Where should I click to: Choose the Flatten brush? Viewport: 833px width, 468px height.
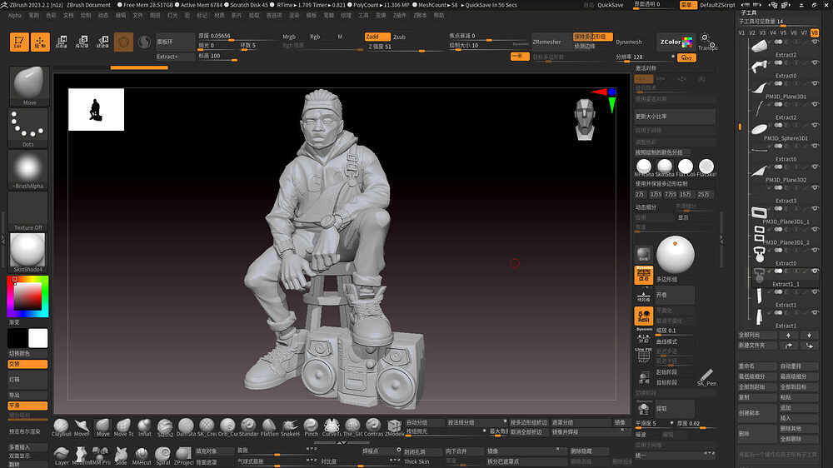(269, 427)
